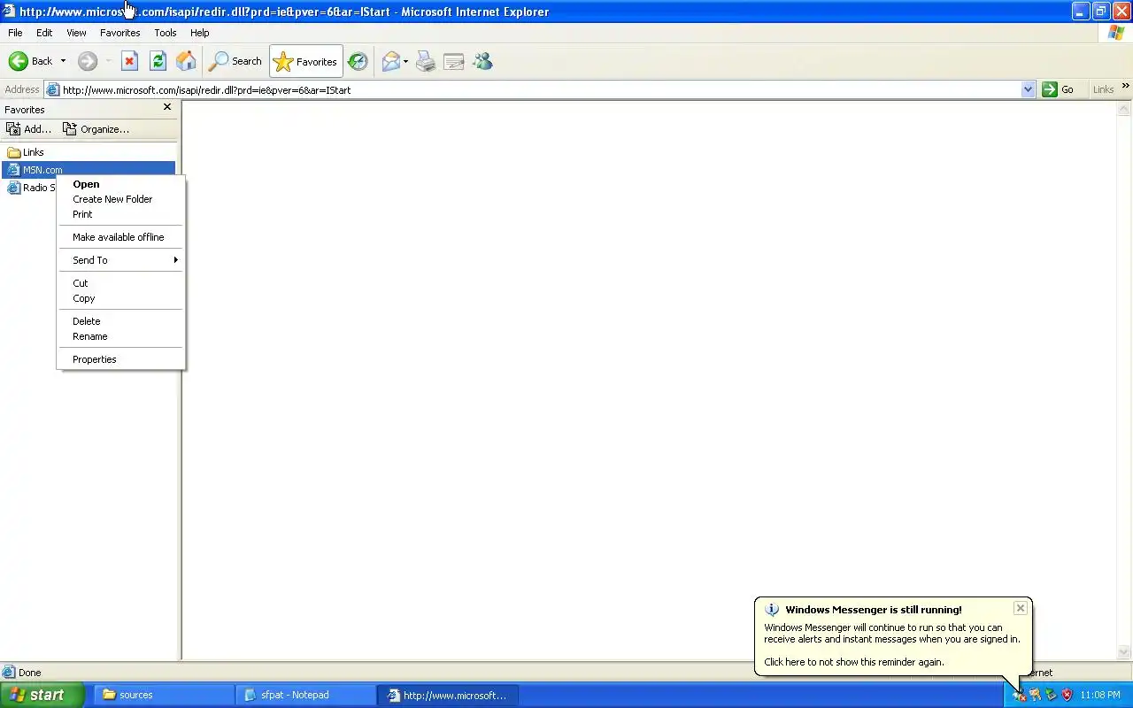The height and width of the screenshot is (708, 1133).
Task: Open the Links folder in Favorites
Action: (x=26, y=152)
